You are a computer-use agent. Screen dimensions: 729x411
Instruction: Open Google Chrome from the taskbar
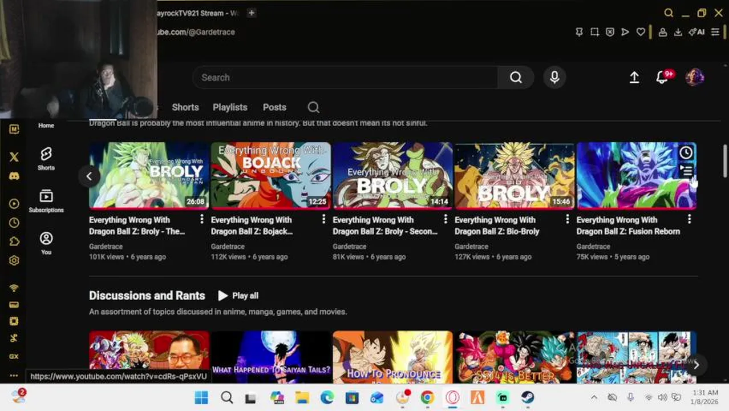coord(427,397)
